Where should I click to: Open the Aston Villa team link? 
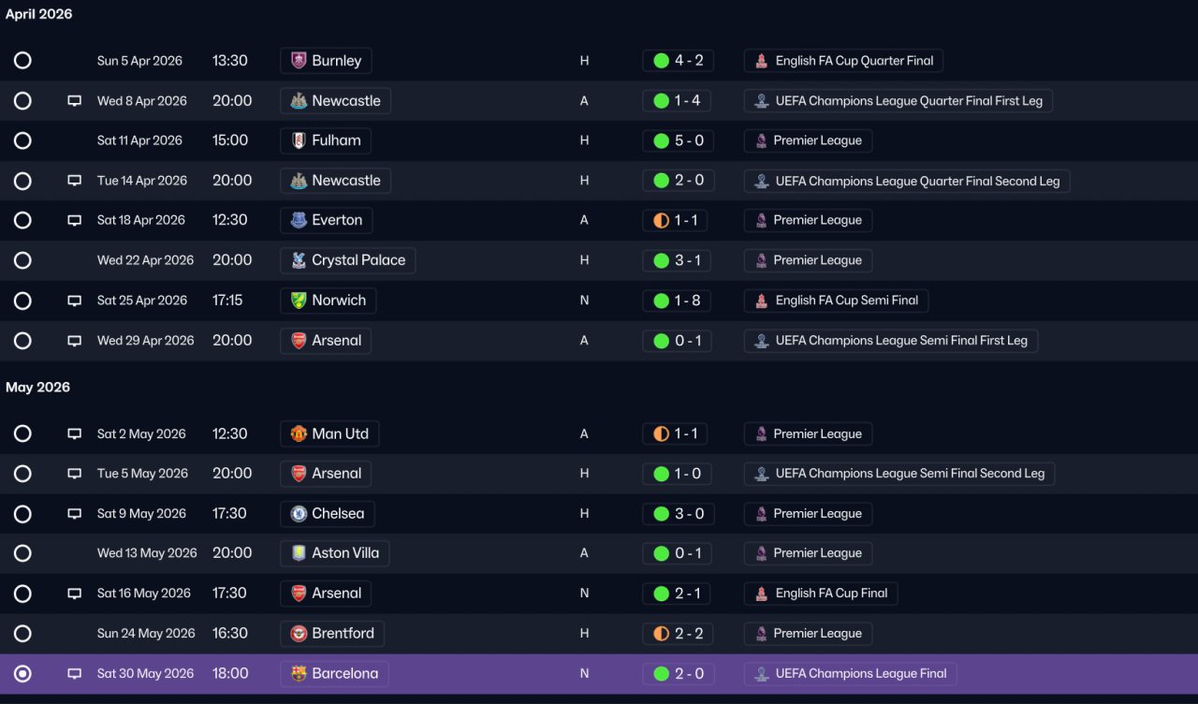pos(334,553)
